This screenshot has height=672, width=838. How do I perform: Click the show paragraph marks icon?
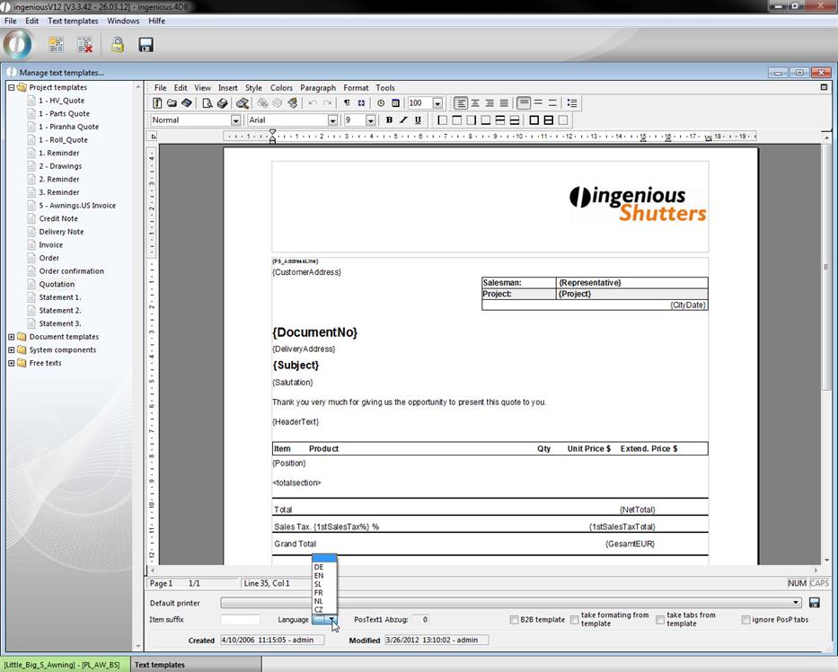[347, 103]
